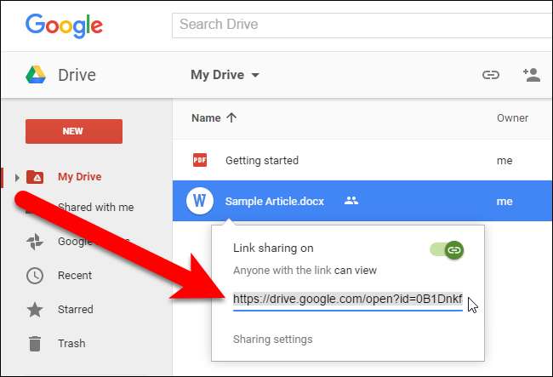
Task: Click the add people share icon
Action: [532, 75]
